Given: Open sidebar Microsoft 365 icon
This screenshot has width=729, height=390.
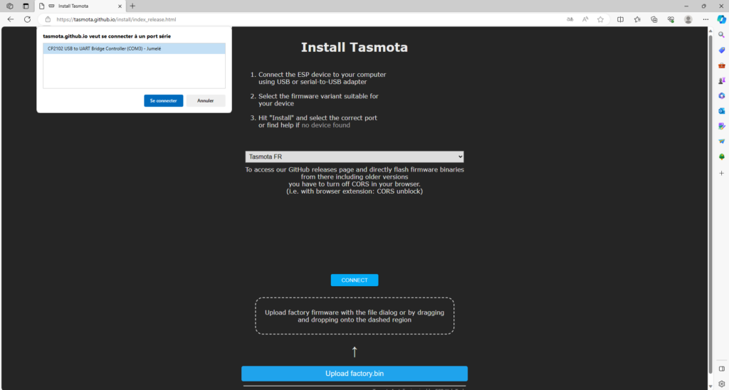Looking at the screenshot, I should (x=722, y=96).
